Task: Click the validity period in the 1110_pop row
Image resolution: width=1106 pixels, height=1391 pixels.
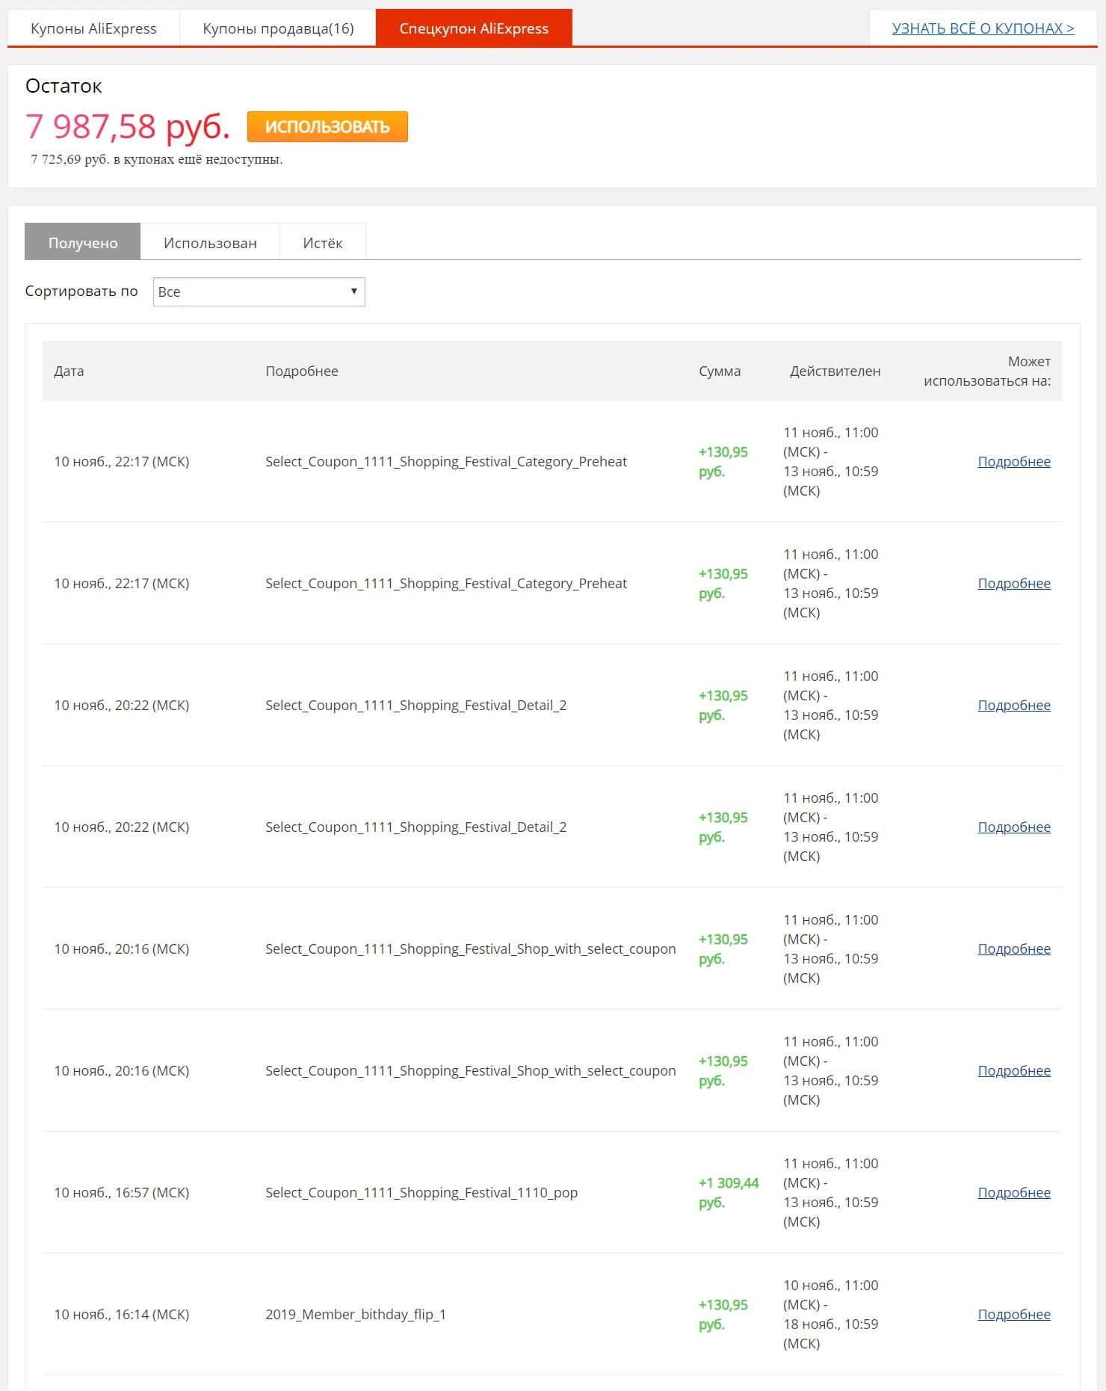Action: pos(831,1192)
